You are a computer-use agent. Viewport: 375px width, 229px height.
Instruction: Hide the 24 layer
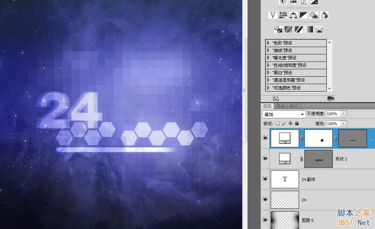(265, 200)
